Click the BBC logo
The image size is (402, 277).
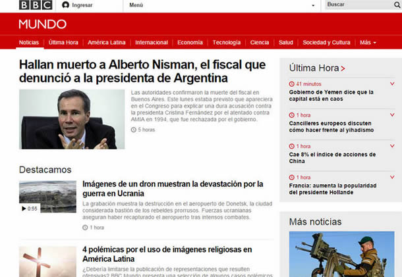pos(36,5)
